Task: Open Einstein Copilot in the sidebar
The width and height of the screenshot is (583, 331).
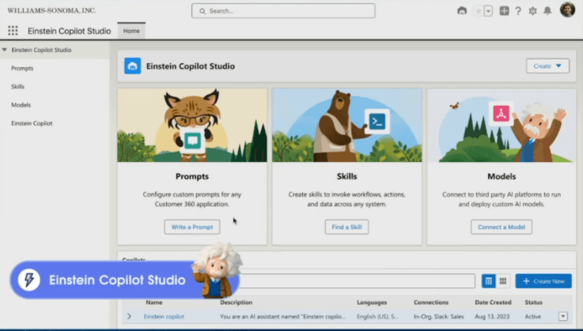Action: 32,123
